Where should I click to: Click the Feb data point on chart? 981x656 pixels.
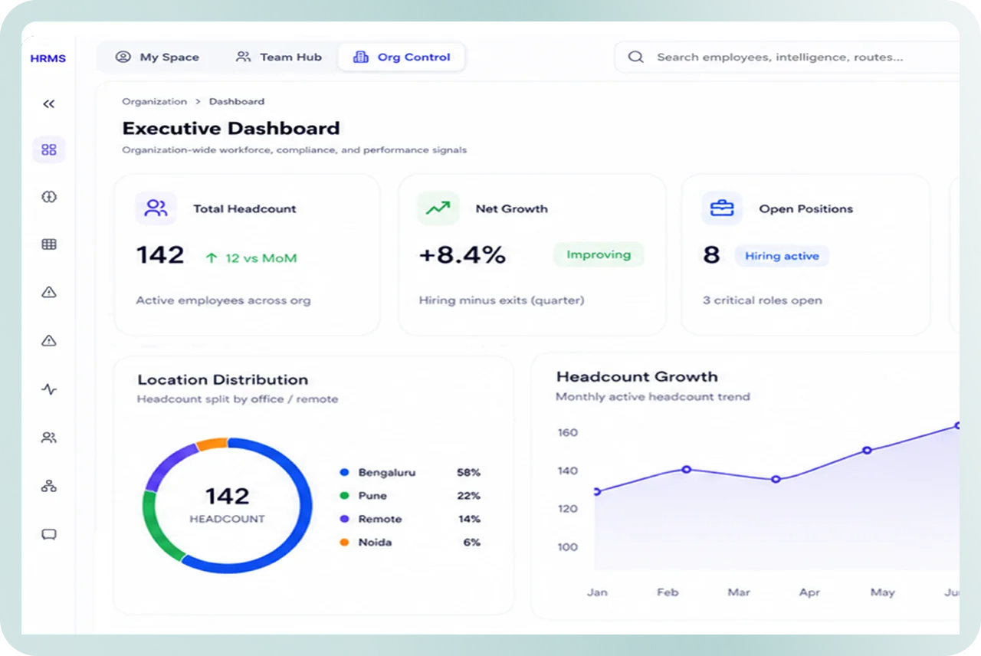(x=687, y=469)
